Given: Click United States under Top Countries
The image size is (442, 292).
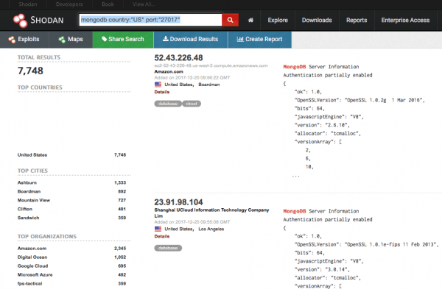Looking at the screenshot, I should pyautogui.click(x=32, y=155).
